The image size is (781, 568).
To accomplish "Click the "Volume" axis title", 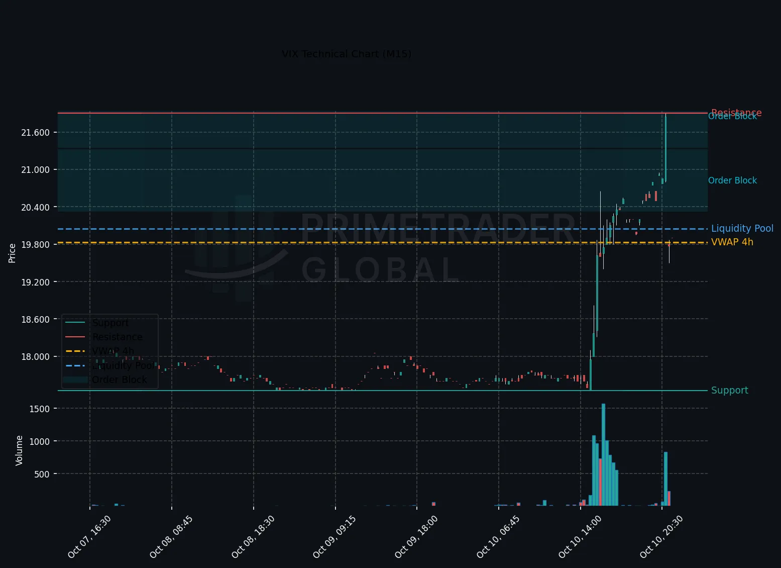I will click(x=19, y=450).
